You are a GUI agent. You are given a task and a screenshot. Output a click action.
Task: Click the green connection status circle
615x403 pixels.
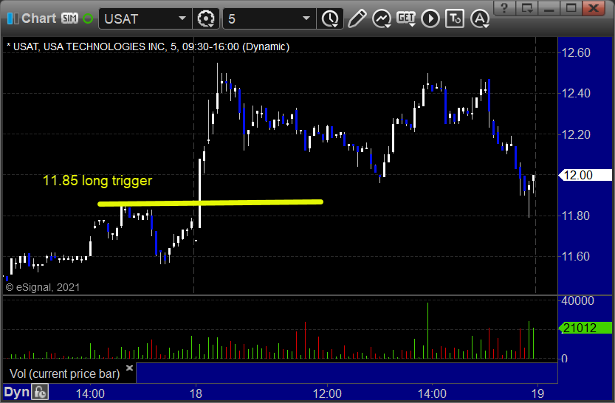coord(88,18)
